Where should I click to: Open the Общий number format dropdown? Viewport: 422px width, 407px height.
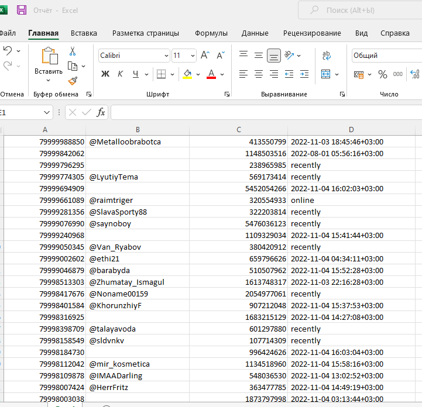(386, 56)
